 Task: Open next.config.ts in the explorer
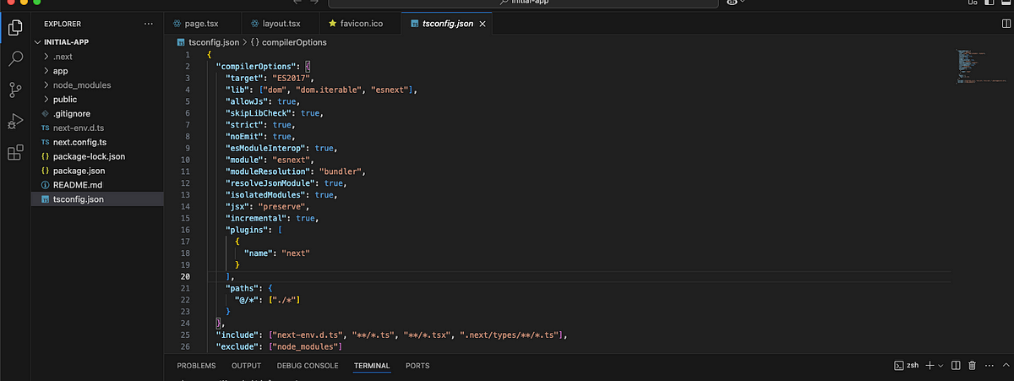pos(97,142)
